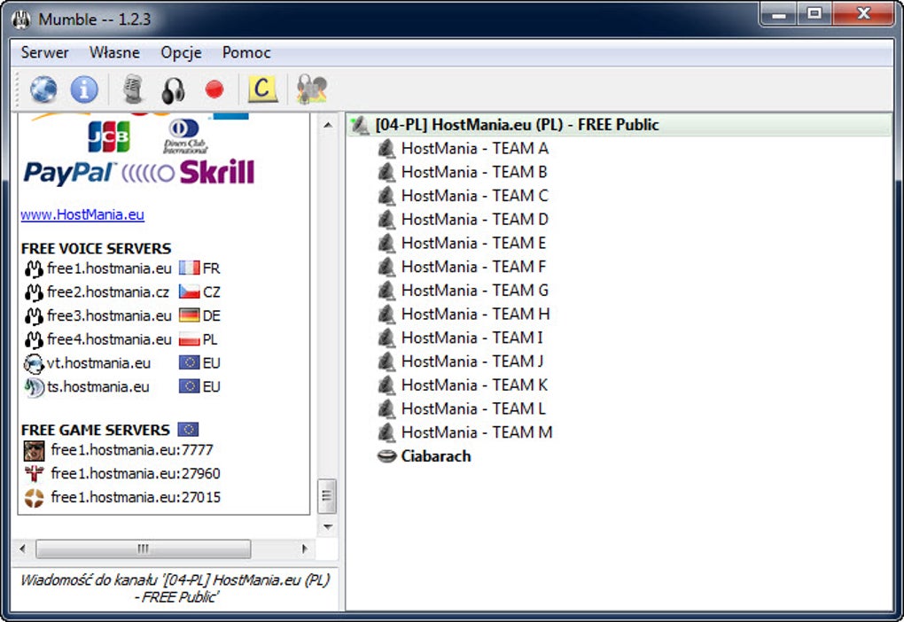
Task: Click the Ventrilo icon beside vt.hostmania.eu
Action: (x=34, y=364)
